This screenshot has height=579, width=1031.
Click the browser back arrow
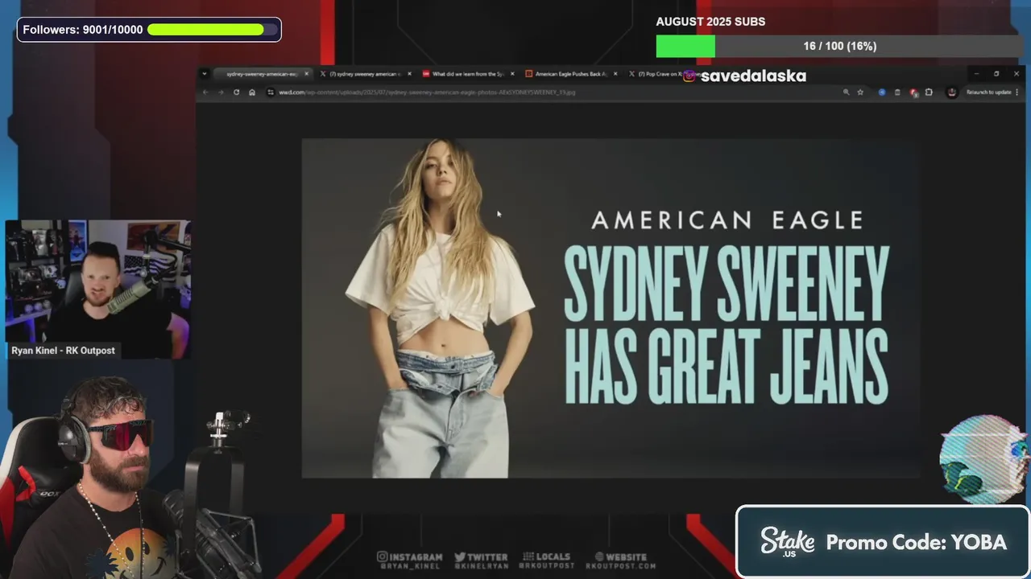[205, 92]
